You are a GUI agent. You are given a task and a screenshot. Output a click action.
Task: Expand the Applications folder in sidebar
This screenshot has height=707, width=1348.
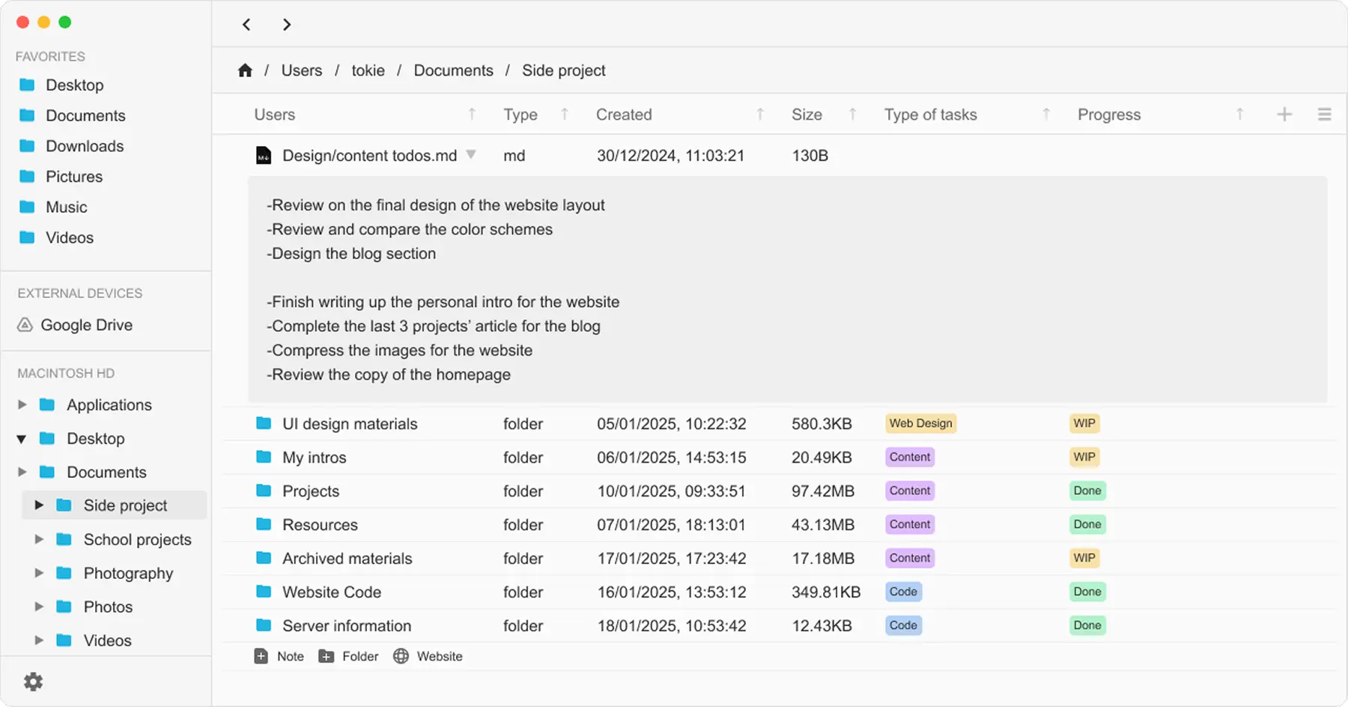tap(22, 404)
